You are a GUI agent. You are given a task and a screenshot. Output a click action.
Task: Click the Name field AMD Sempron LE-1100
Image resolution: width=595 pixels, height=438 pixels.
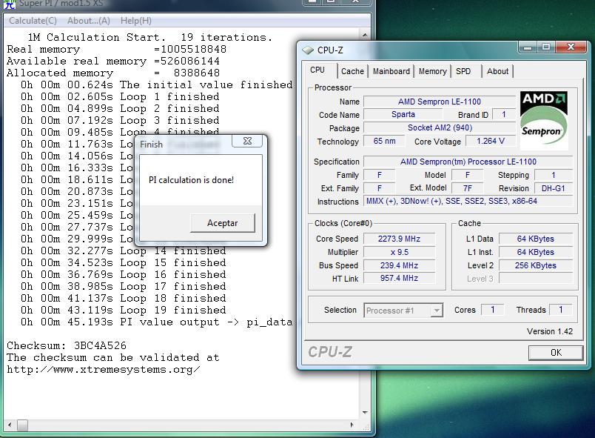(439, 102)
